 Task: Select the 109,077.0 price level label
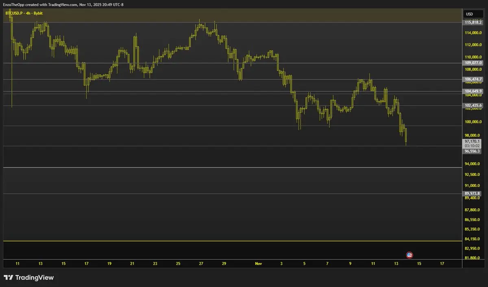click(x=473, y=63)
